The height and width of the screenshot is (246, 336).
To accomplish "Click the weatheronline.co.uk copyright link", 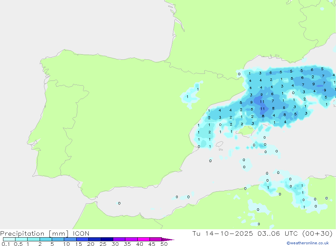I will pyautogui.click(x=307, y=243).
